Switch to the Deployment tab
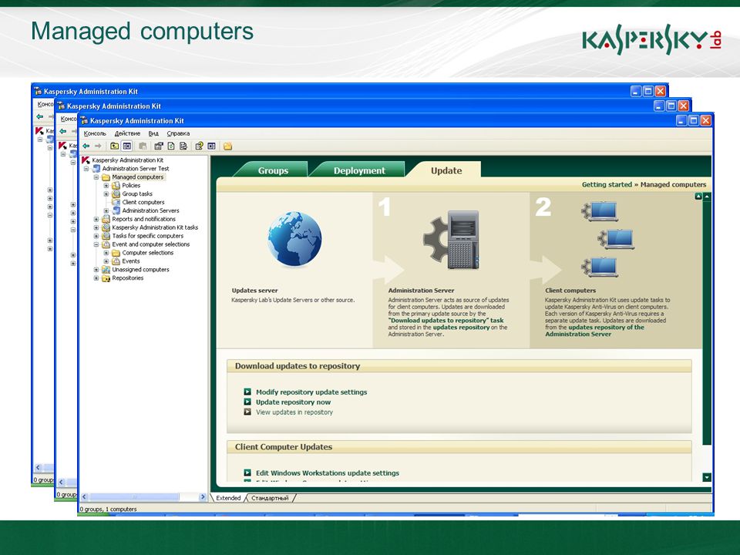Viewport: 740px width, 555px height. coord(359,170)
